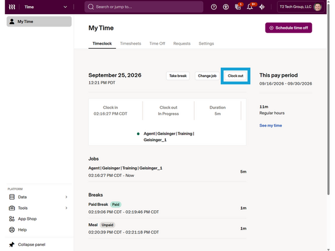Click the Collapse panel pin icon
The width and height of the screenshot is (335, 251).
(x=12, y=244)
